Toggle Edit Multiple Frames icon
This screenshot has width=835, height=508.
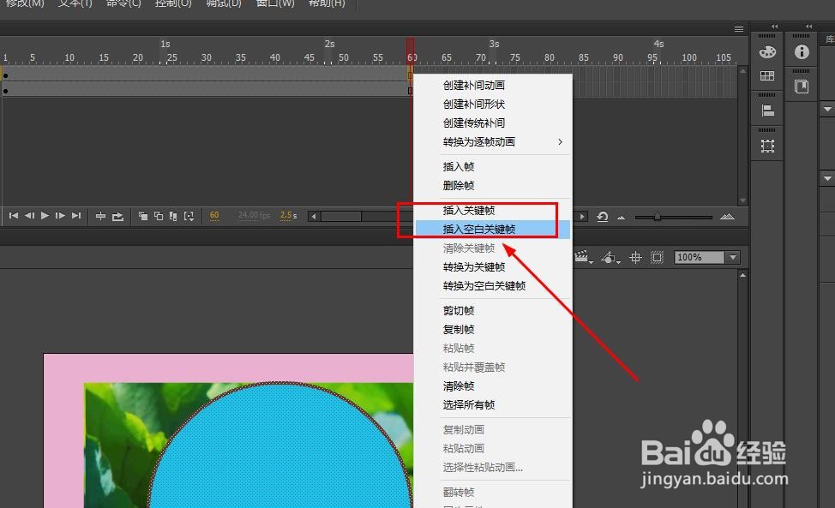coord(173,215)
